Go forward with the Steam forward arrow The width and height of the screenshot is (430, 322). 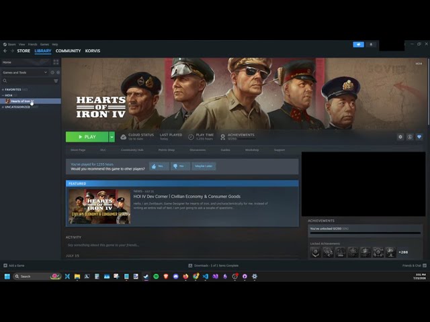pyautogui.click(x=12, y=51)
